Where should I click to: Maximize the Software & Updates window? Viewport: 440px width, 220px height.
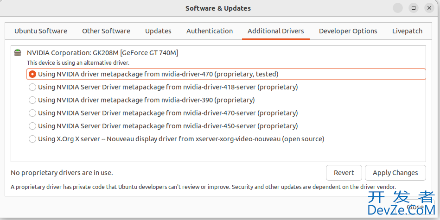pos(414,8)
